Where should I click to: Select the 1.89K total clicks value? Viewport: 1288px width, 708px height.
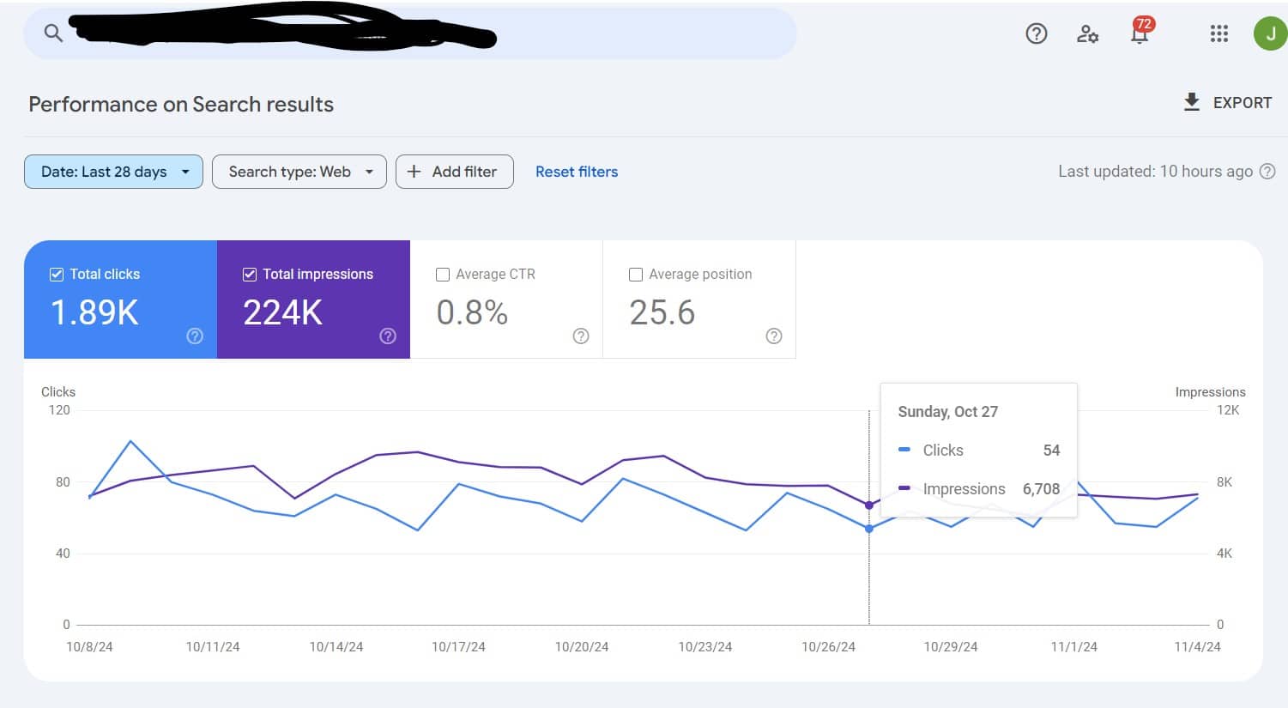point(94,312)
